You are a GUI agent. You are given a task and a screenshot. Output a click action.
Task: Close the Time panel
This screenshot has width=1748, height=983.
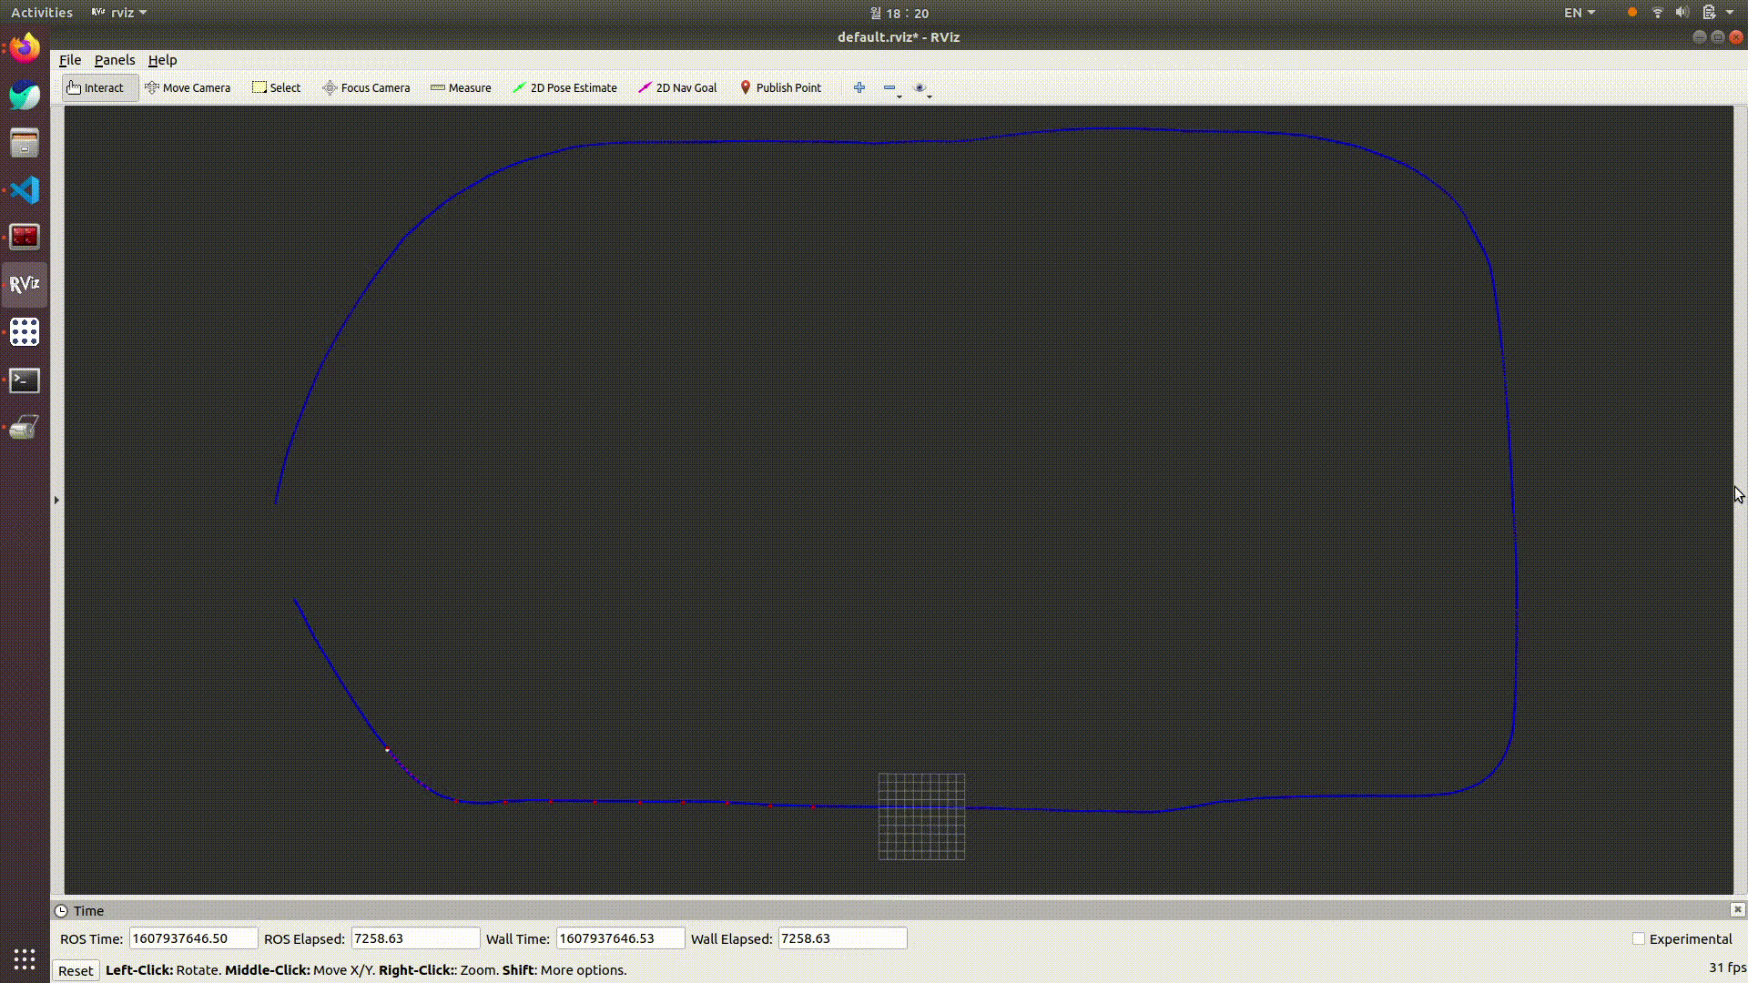coord(1737,909)
